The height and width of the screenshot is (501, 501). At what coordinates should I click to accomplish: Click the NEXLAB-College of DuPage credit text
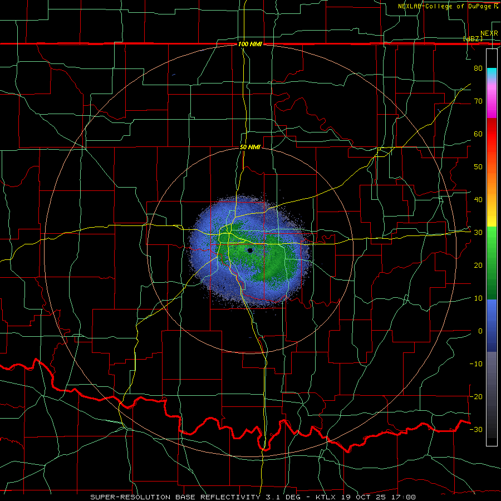[x=444, y=6]
